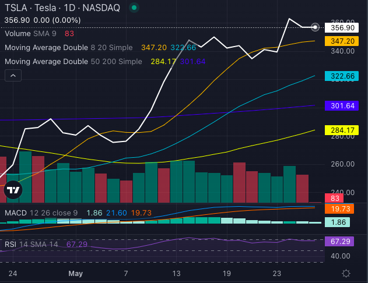368x283 pixels.
Task: Click the 19 date label on time axis
Action: click(227, 274)
